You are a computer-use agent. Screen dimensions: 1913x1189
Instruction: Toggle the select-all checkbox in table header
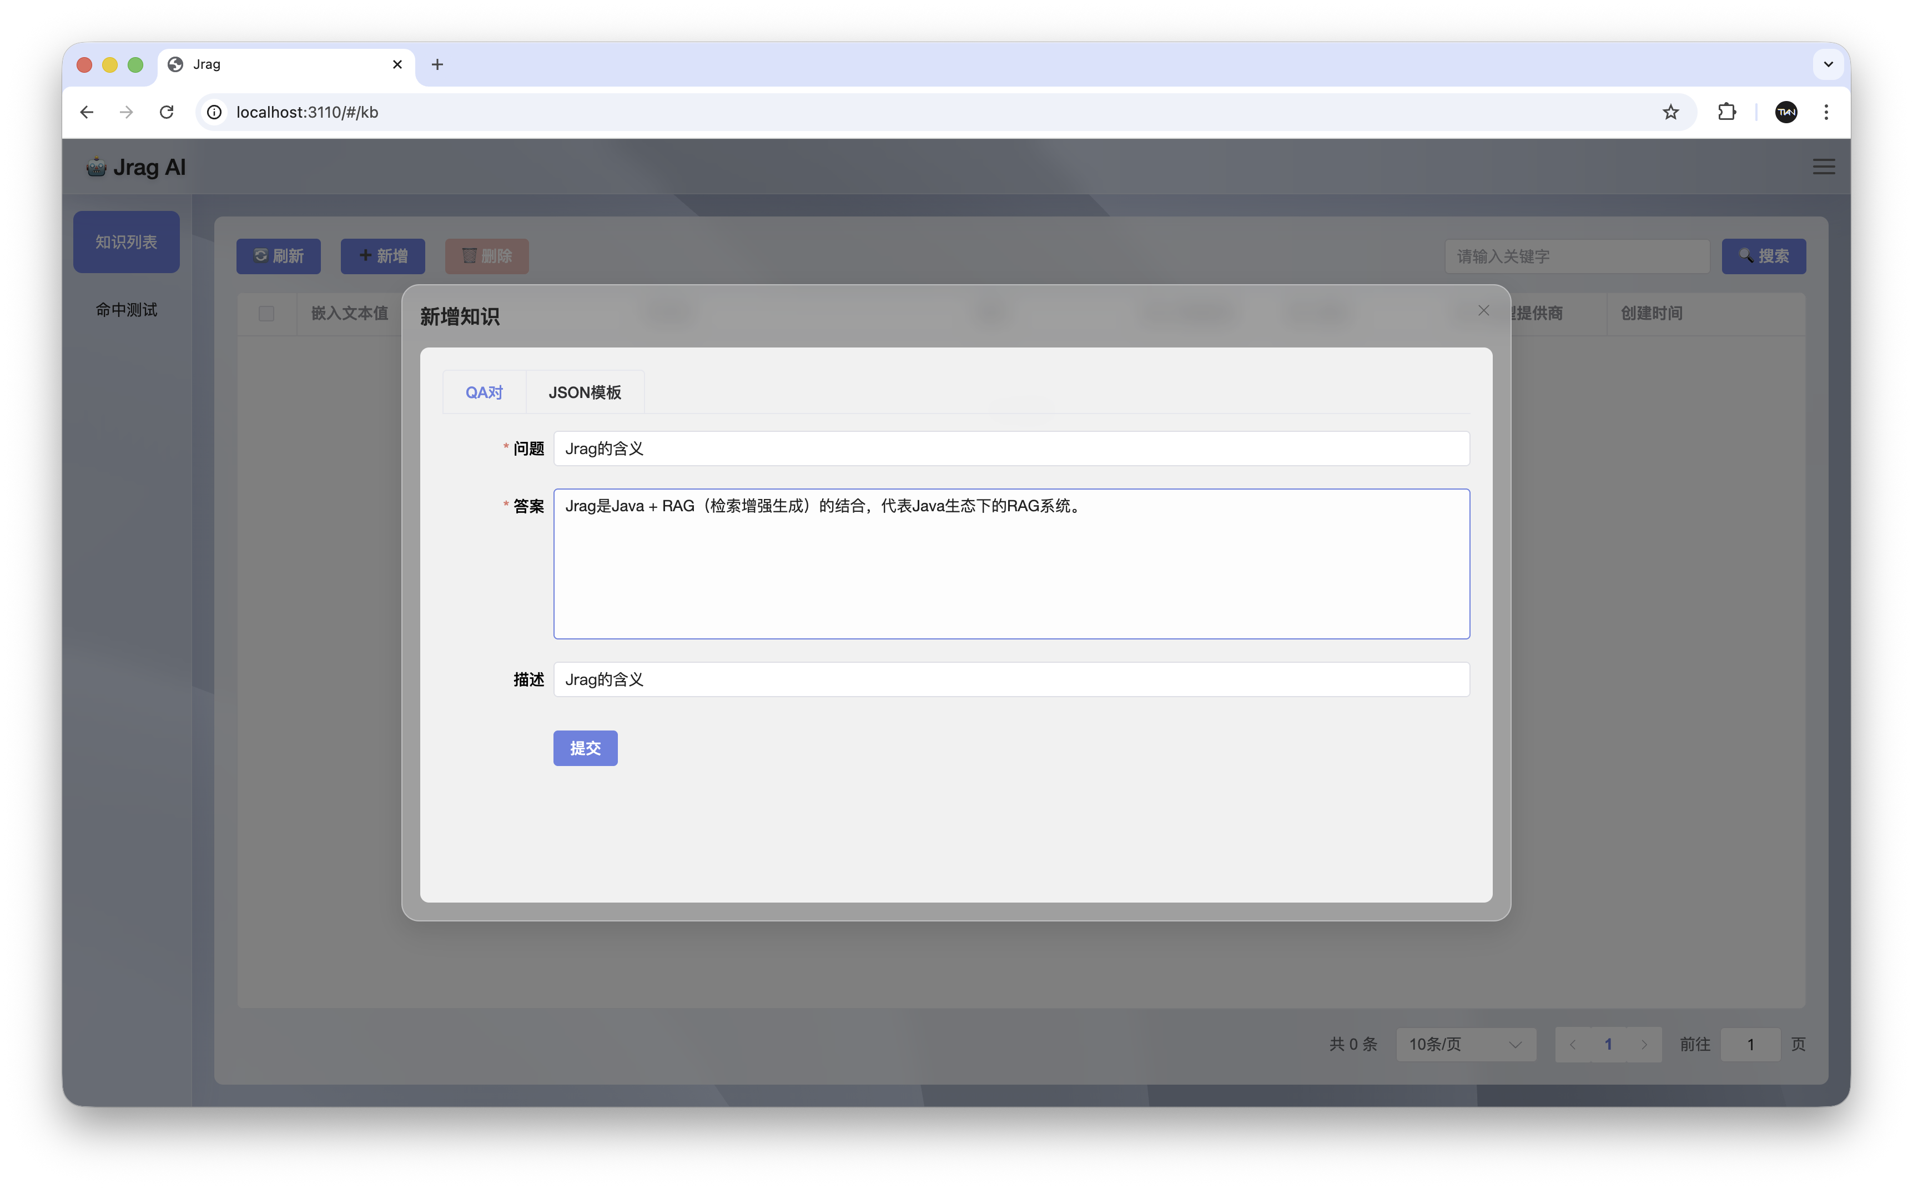point(266,313)
